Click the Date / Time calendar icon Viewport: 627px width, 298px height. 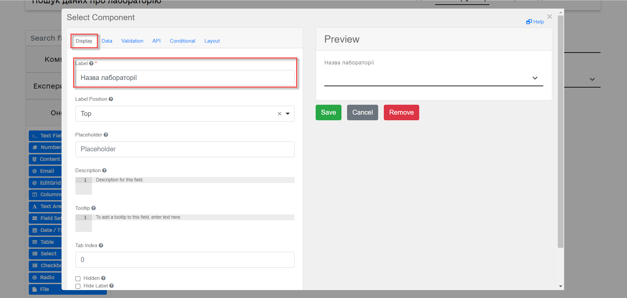pos(35,230)
